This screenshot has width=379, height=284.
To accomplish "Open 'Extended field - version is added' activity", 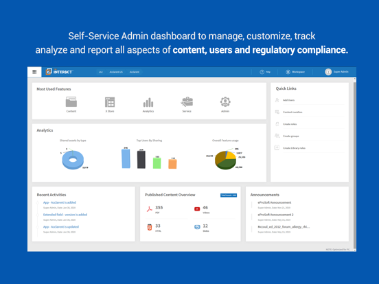I will tap(65, 215).
